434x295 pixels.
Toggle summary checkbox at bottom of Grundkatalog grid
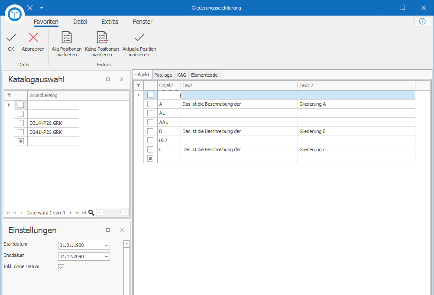tap(21, 141)
